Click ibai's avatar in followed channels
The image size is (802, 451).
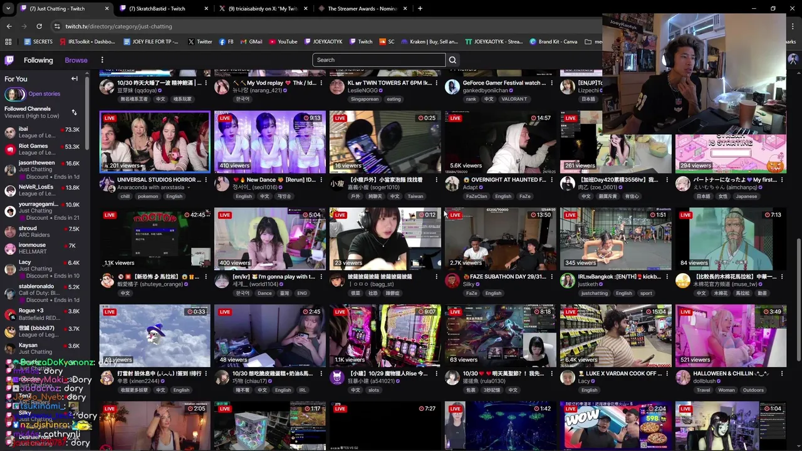coord(9,132)
